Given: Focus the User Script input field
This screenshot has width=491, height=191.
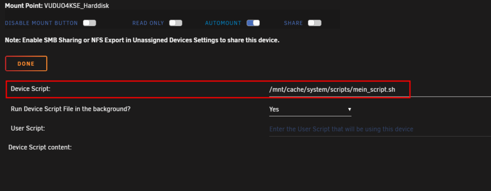Looking at the screenshot, I should [x=380, y=129].
